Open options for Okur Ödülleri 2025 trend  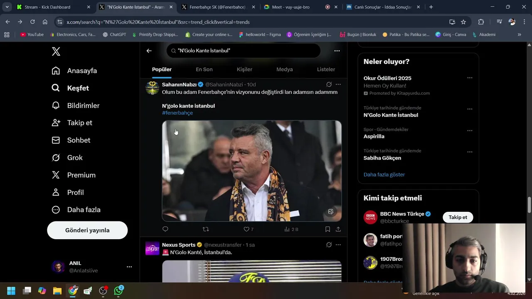pos(470,78)
